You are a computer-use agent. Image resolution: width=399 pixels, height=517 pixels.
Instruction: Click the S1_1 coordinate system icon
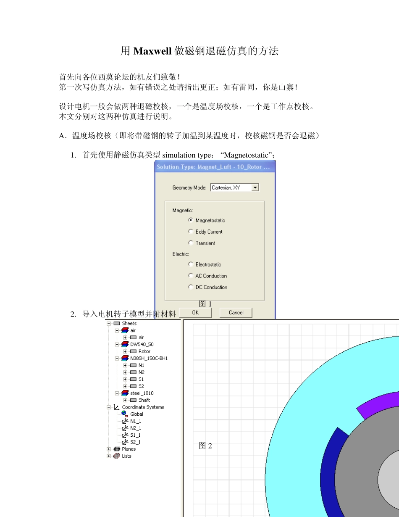125,435
